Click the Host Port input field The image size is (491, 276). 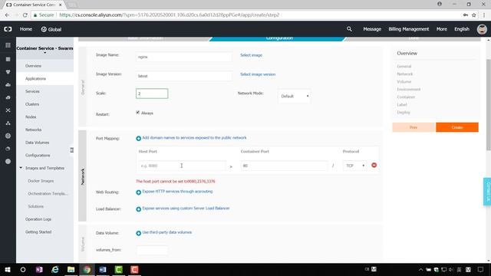(182, 166)
